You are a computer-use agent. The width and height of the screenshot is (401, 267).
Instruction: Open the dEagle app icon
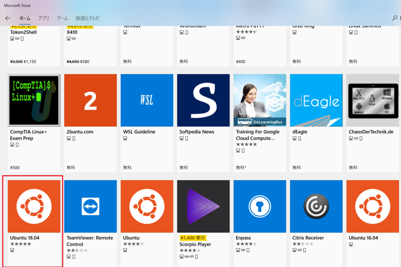(316, 100)
